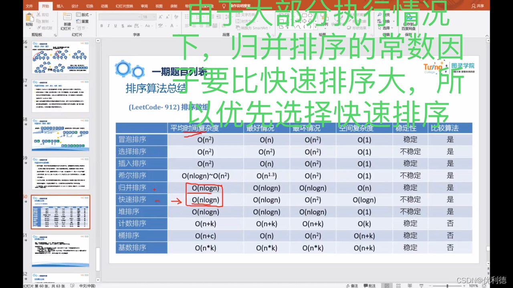Viewport: 513px width, 288px height.
Task: Adjust the zoom slider in status bar
Action: click(x=447, y=286)
